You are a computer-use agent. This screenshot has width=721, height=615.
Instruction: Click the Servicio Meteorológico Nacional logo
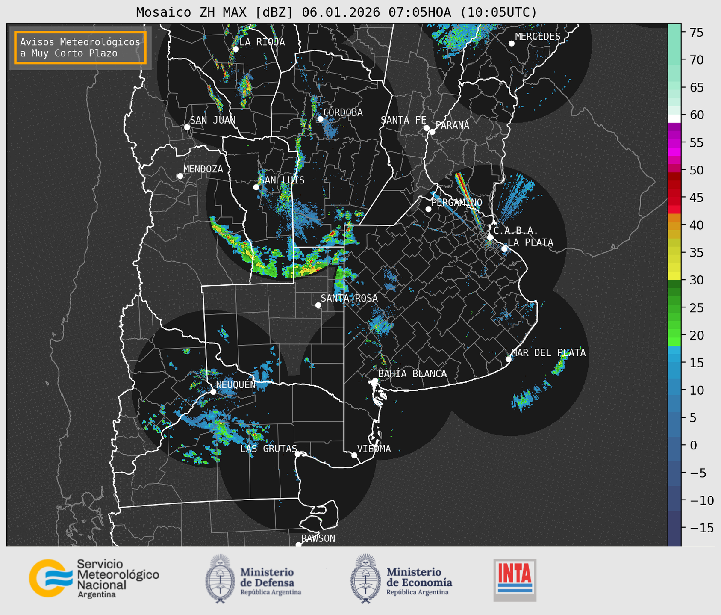pyautogui.click(x=94, y=578)
